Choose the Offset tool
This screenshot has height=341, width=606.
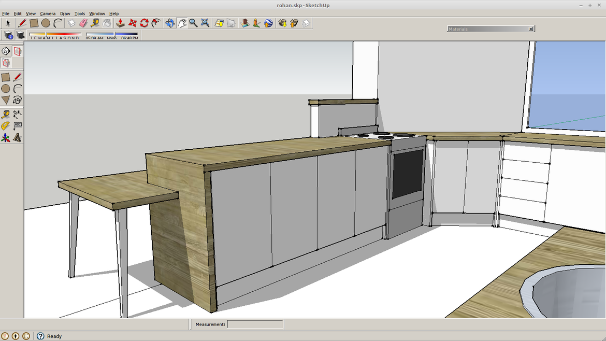click(x=156, y=23)
